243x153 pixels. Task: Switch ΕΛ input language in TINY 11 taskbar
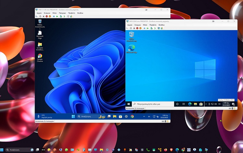(x=149, y=117)
